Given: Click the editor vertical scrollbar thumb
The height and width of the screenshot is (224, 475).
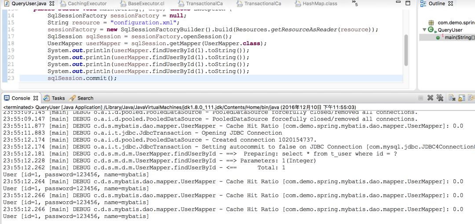Looking at the screenshot, I should pos(406,50).
